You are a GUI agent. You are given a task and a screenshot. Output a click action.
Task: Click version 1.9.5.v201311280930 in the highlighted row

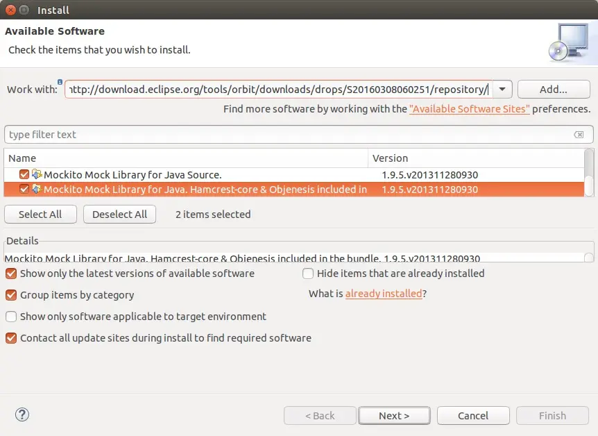(430, 190)
